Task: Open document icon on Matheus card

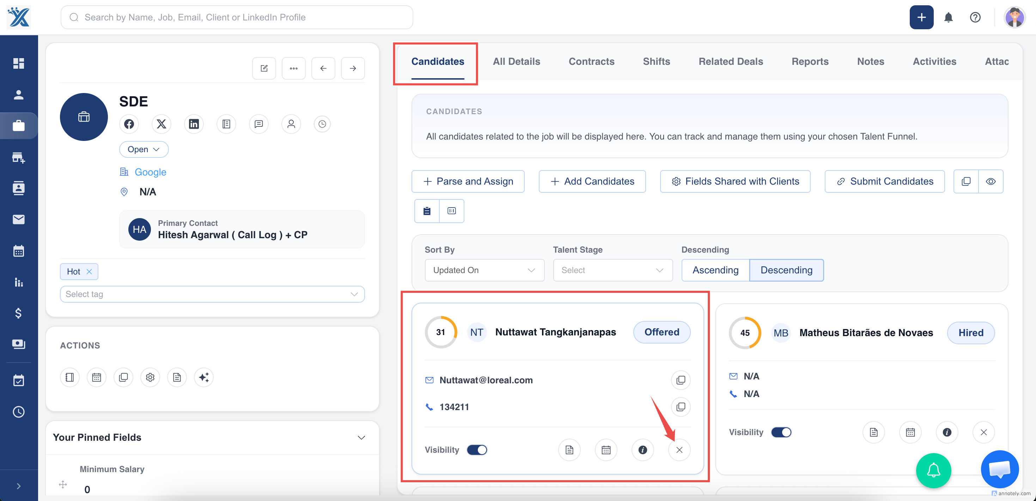Action: point(873,432)
